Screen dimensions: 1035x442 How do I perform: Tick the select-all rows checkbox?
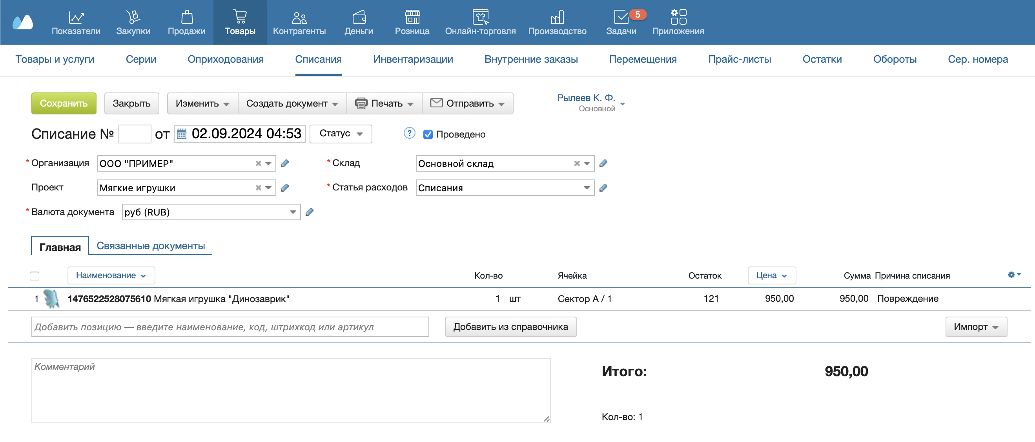pos(35,276)
